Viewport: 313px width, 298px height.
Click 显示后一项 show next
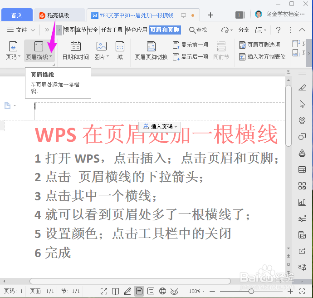(191, 57)
